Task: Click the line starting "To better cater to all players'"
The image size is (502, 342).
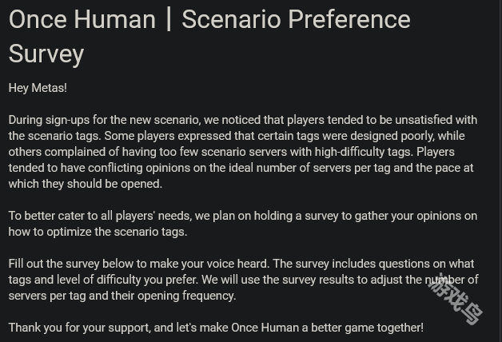Action: click(243, 216)
